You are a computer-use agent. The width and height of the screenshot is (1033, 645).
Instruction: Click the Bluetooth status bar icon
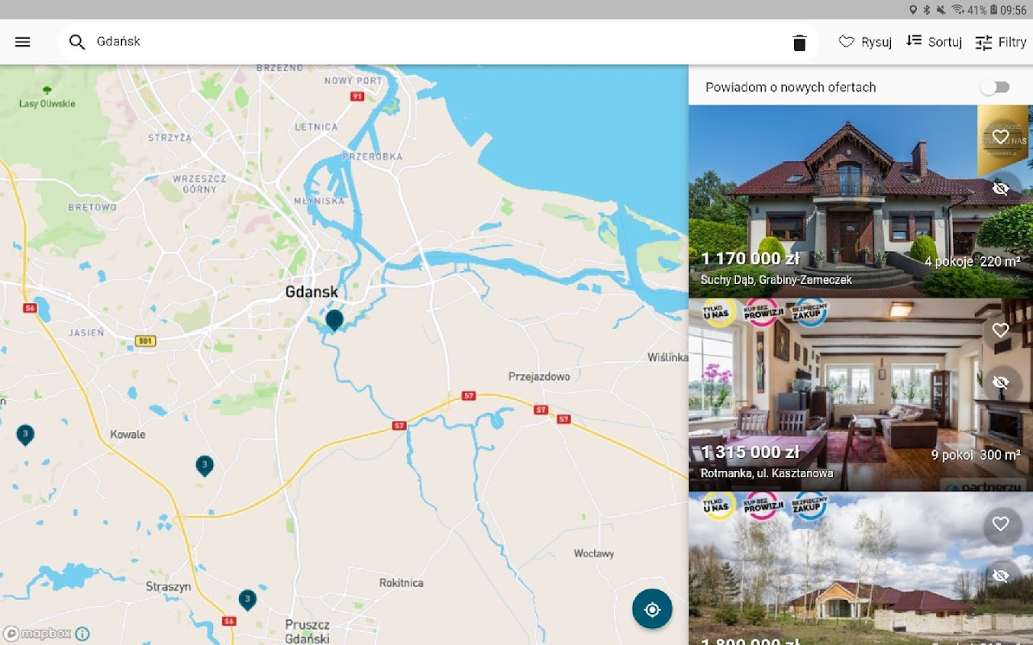pos(927,10)
